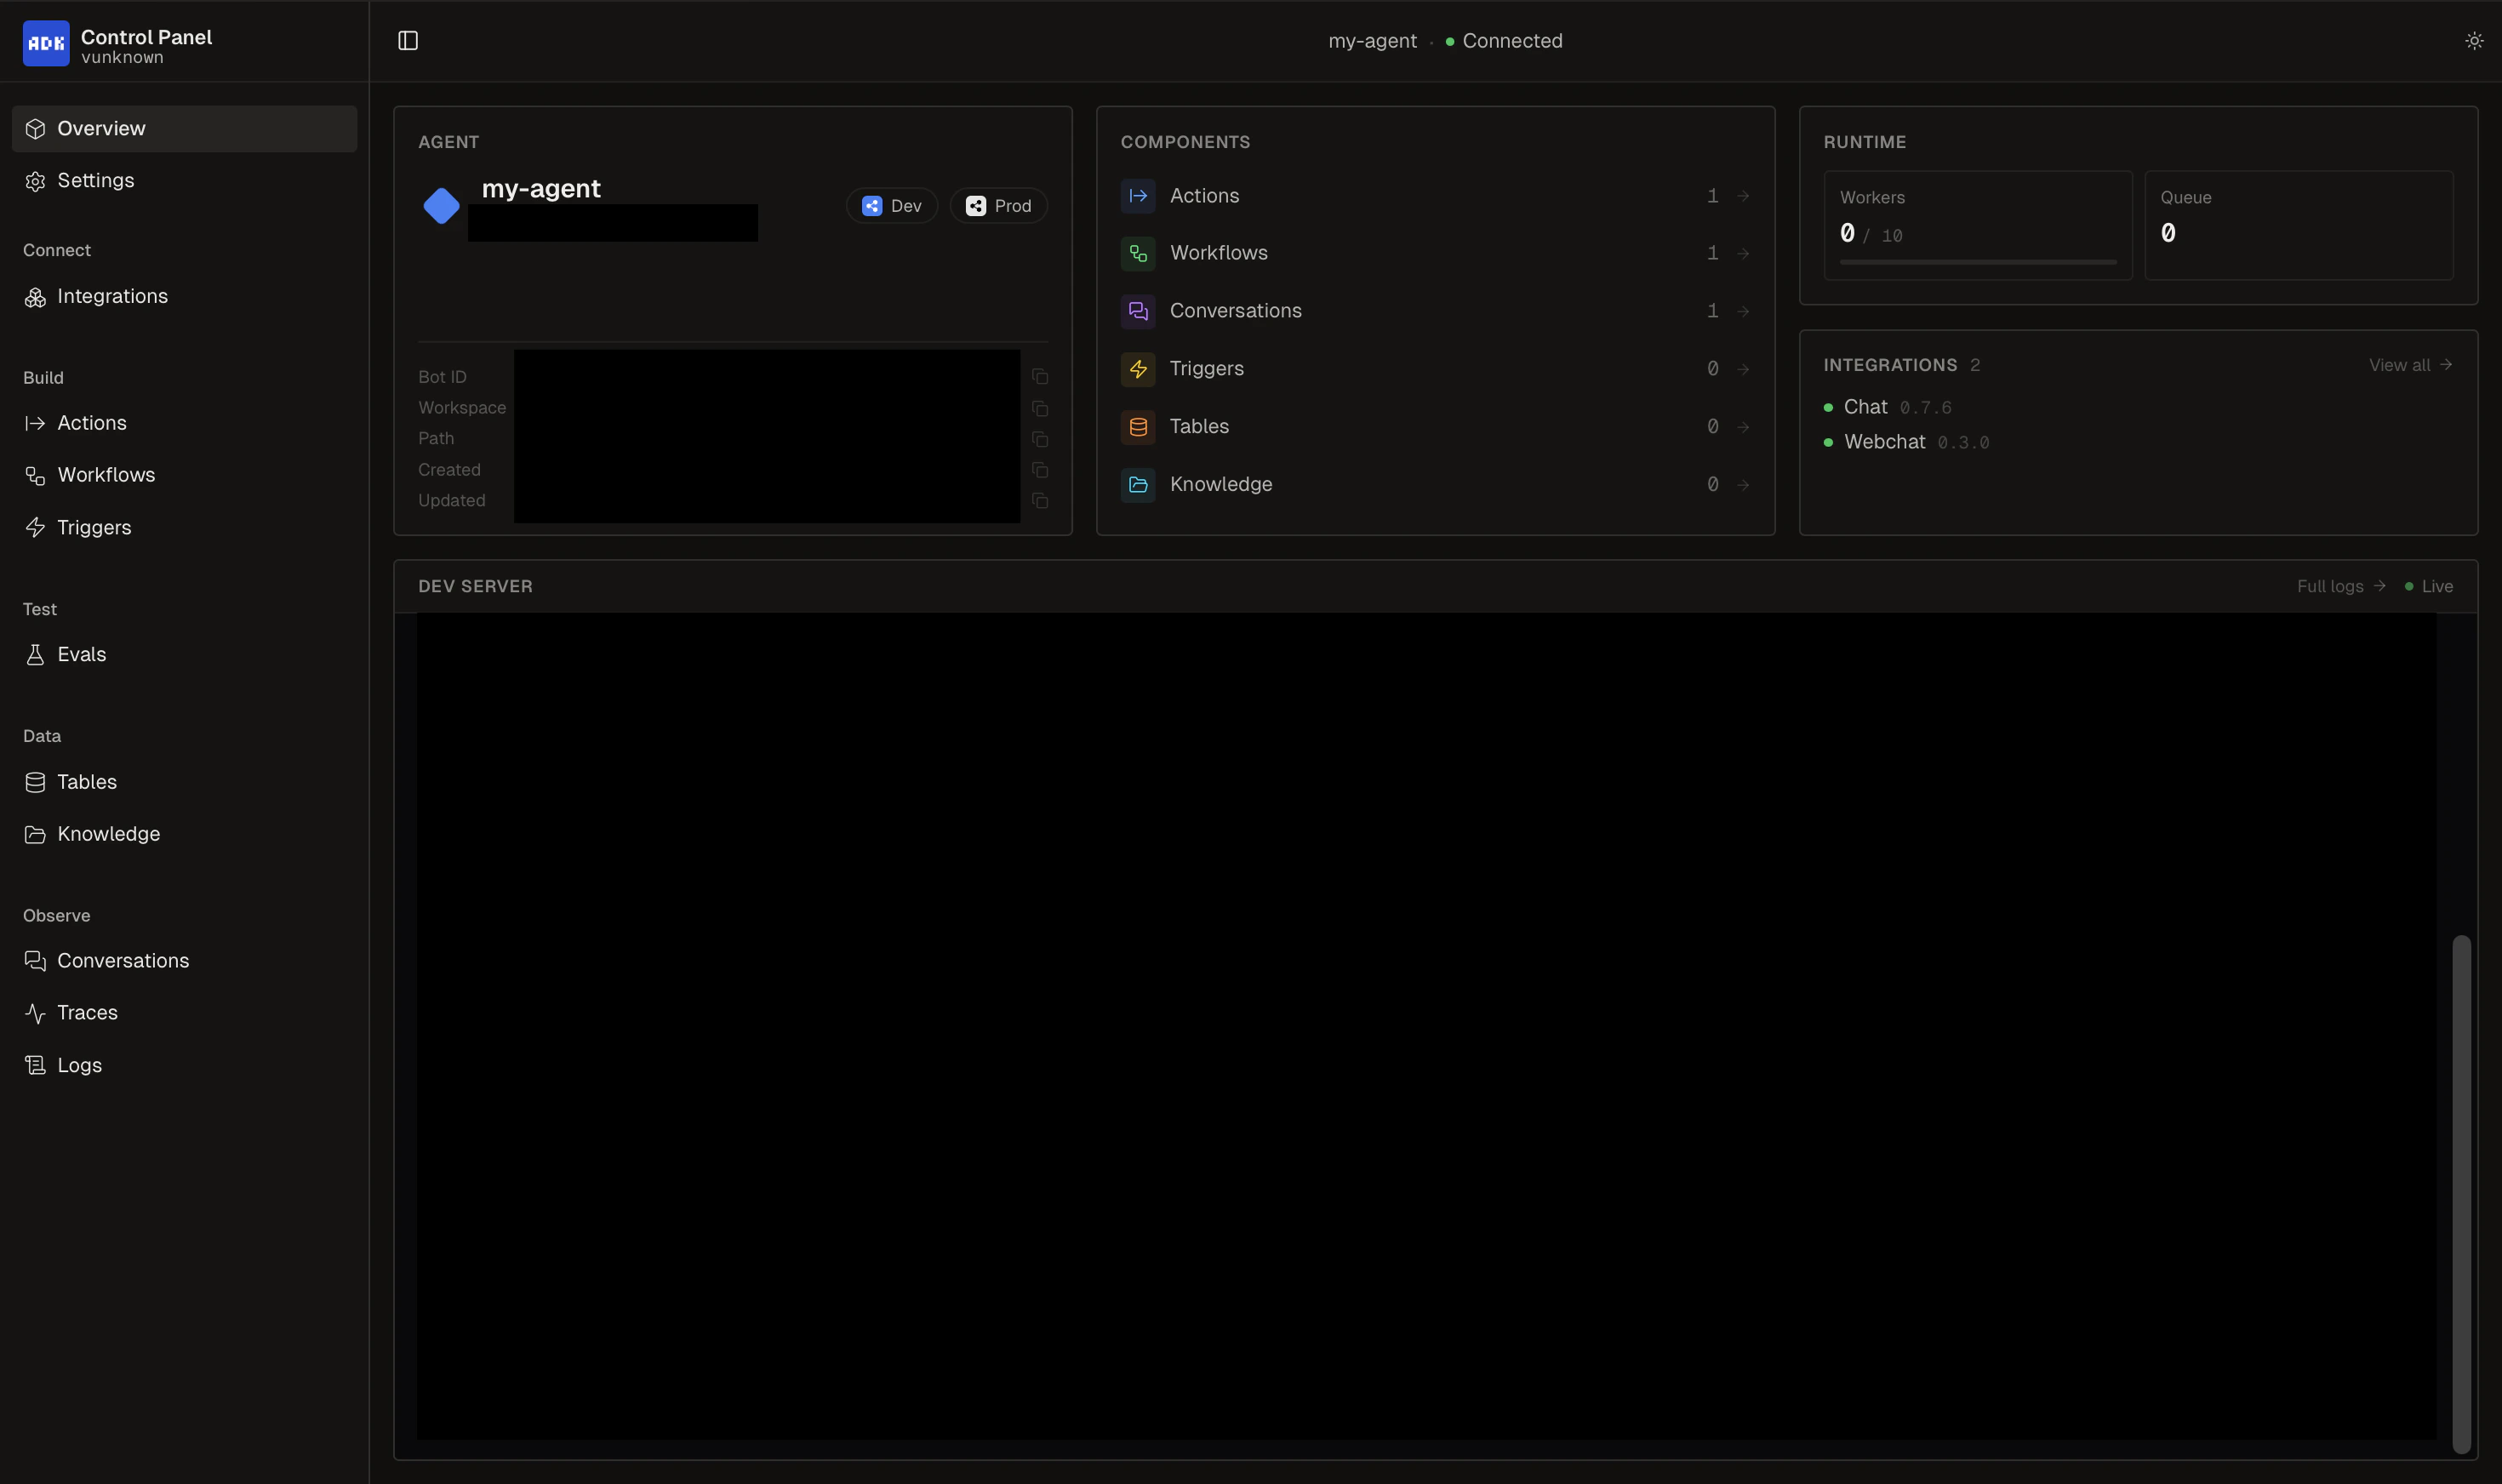This screenshot has width=2502, height=1484.
Task: Click the Workers capacity bar under Runtime
Action: pos(1978,262)
